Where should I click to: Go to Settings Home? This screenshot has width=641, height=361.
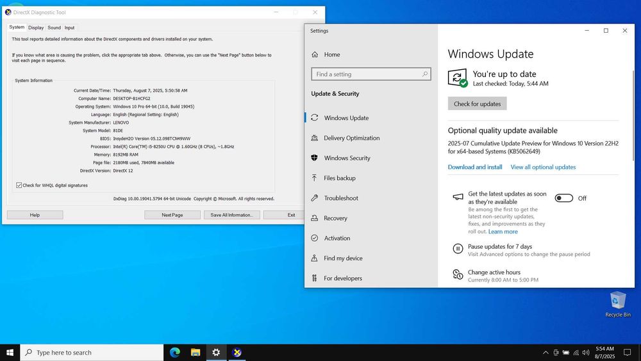click(331, 55)
